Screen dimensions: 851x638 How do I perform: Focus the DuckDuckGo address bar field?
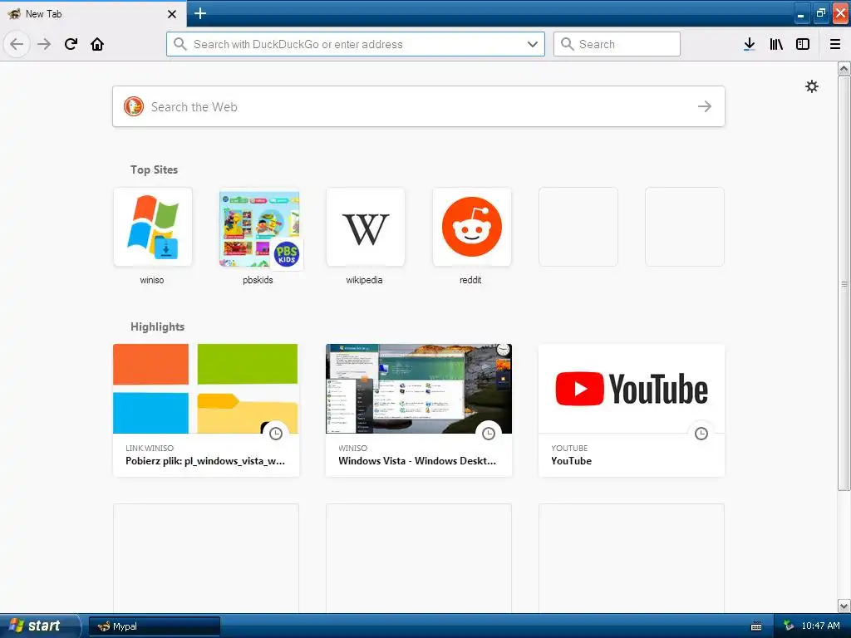356,44
